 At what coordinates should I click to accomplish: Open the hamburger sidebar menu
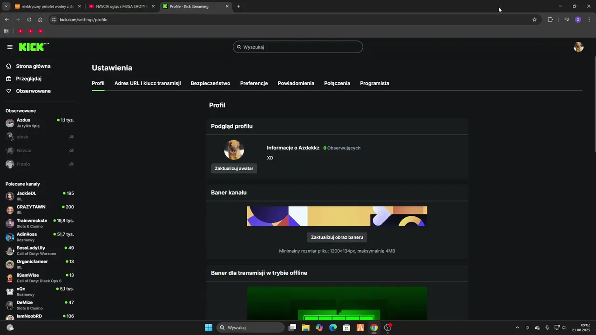tap(10, 47)
